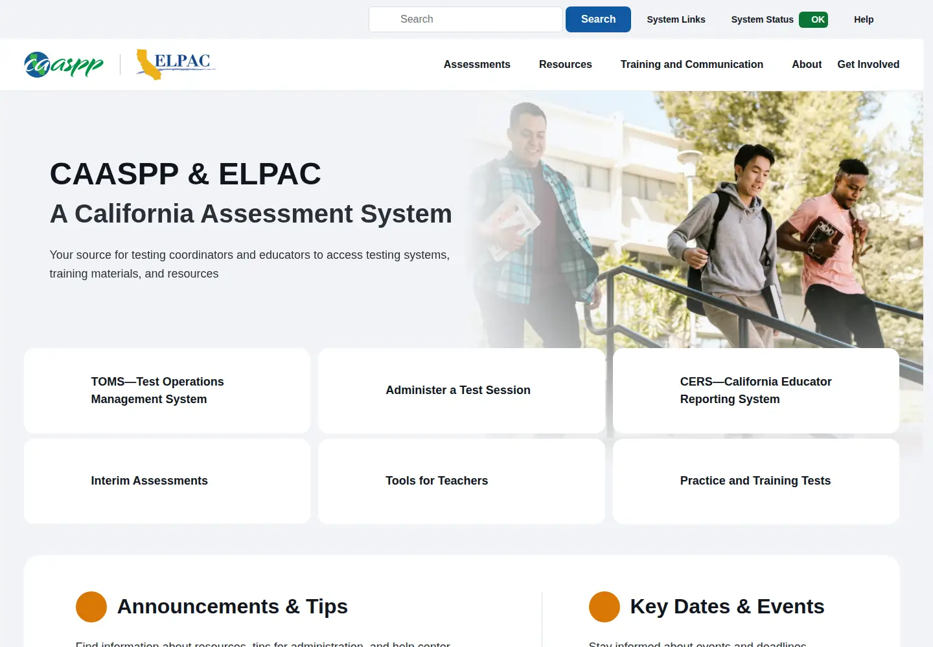Click 'A California Assessment System' subheading
This screenshot has height=647, width=933.
pyautogui.click(x=251, y=214)
